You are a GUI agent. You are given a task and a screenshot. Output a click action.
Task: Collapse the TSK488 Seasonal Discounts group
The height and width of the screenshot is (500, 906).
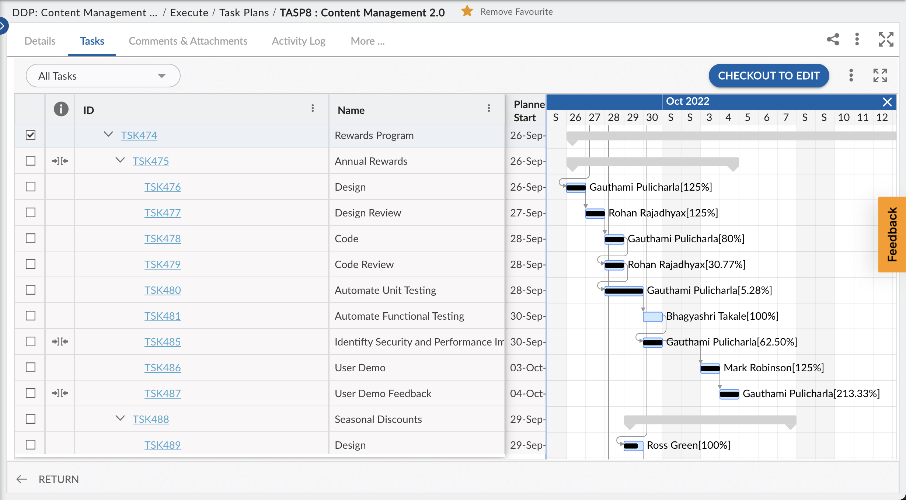120,419
